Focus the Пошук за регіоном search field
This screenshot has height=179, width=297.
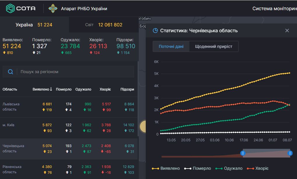(76, 72)
